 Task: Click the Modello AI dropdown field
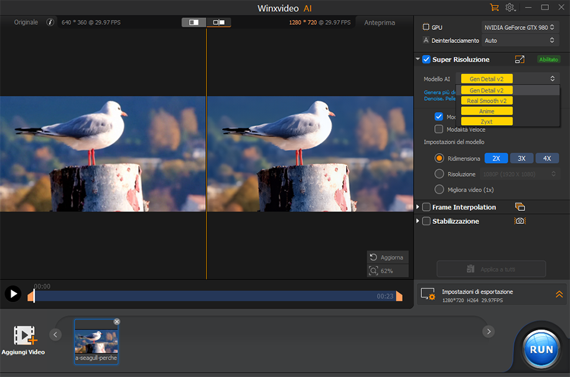(508, 78)
